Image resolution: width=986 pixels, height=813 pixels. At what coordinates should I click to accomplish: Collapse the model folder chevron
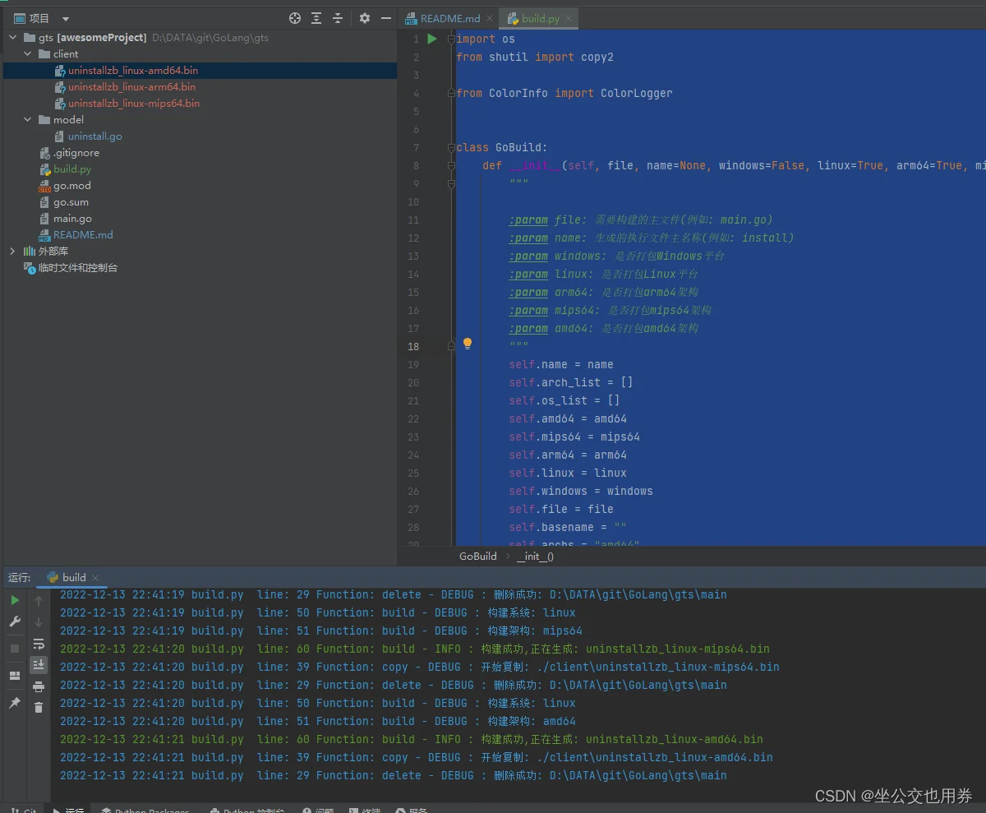pos(28,120)
